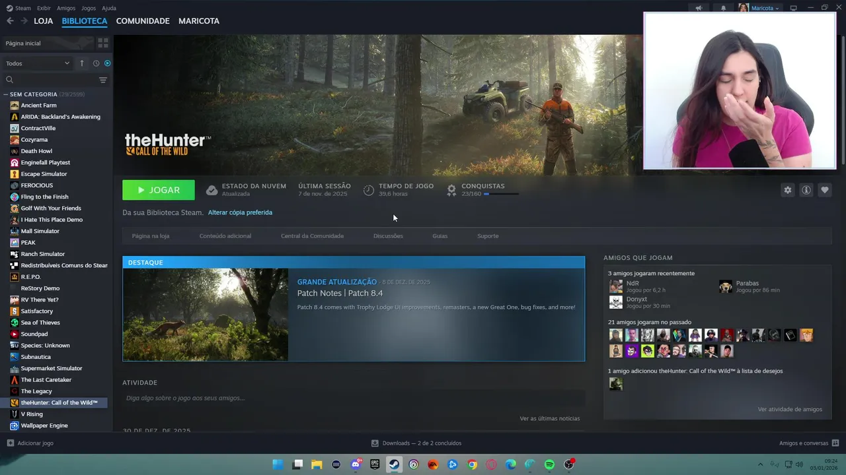The height and width of the screenshot is (475, 846).
Task: Open the Guias tab
Action: 440,236
